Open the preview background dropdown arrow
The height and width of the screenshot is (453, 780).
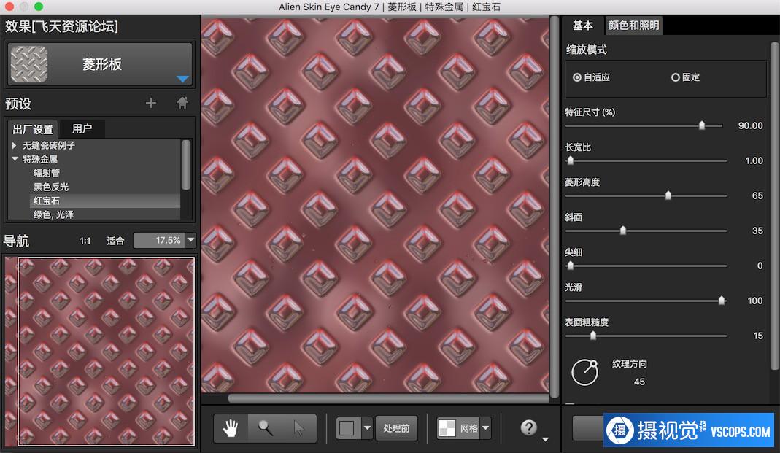click(x=367, y=428)
